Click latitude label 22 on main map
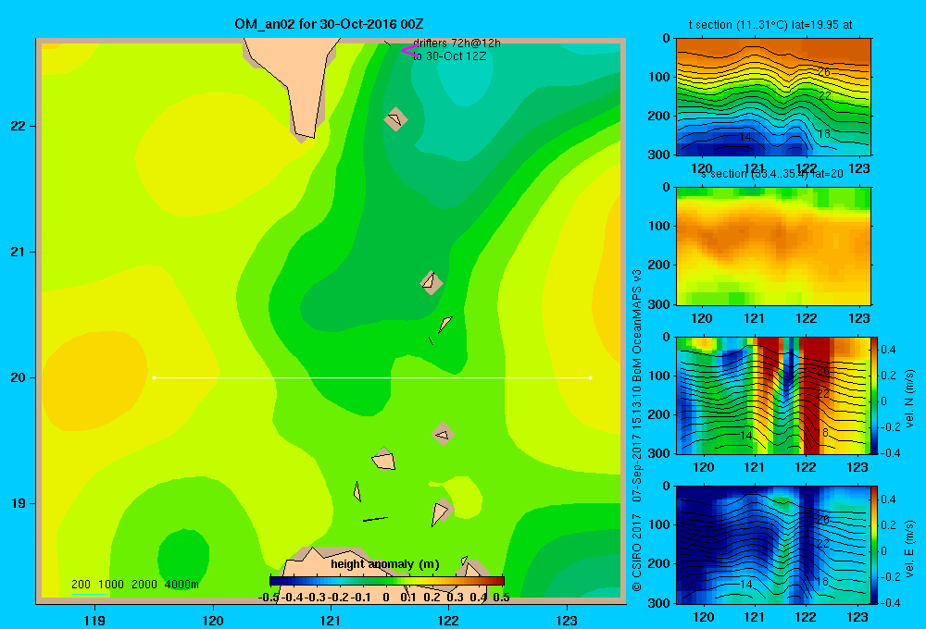 tap(19, 127)
